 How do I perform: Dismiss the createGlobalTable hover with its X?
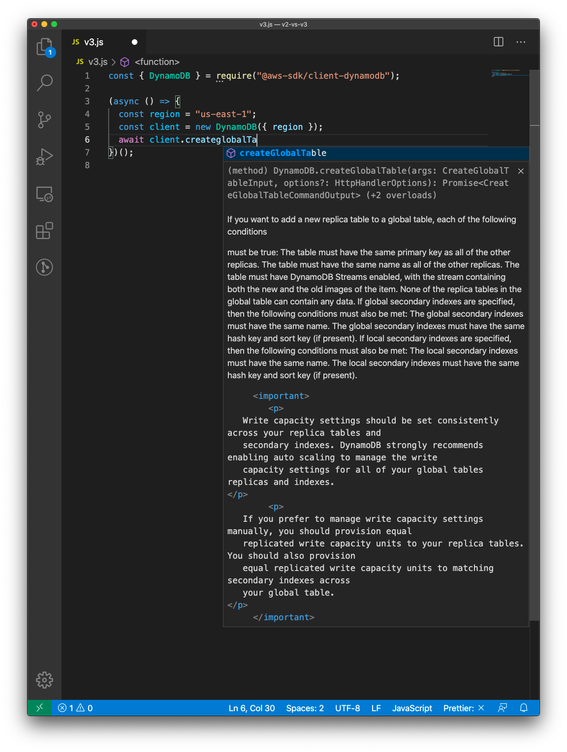(521, 171)
